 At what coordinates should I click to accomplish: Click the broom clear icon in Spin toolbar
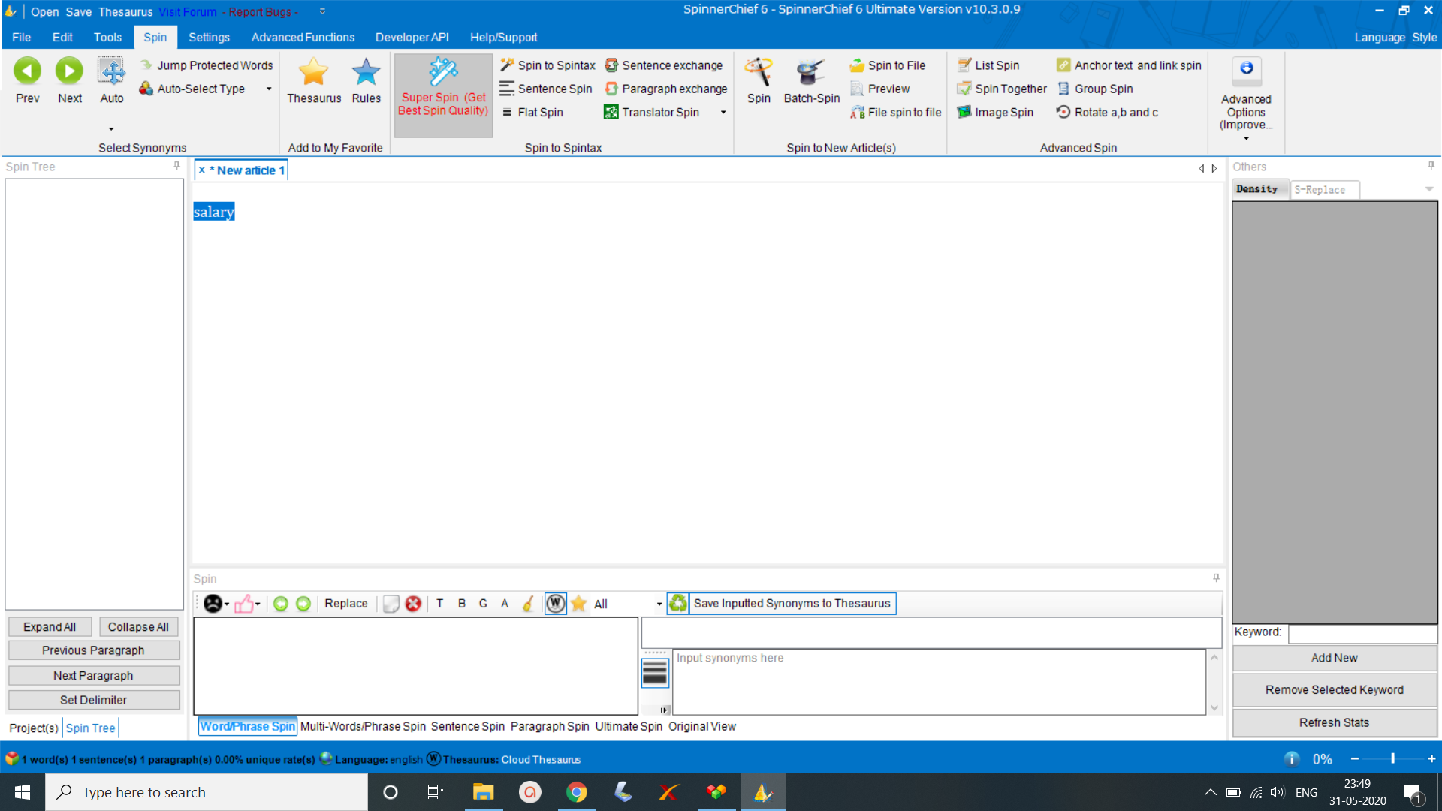(x=528, y=604)
